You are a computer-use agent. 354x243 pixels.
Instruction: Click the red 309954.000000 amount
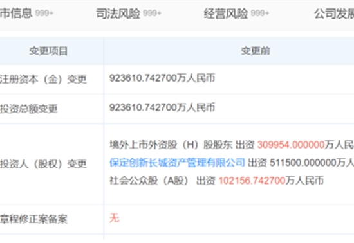291,145
